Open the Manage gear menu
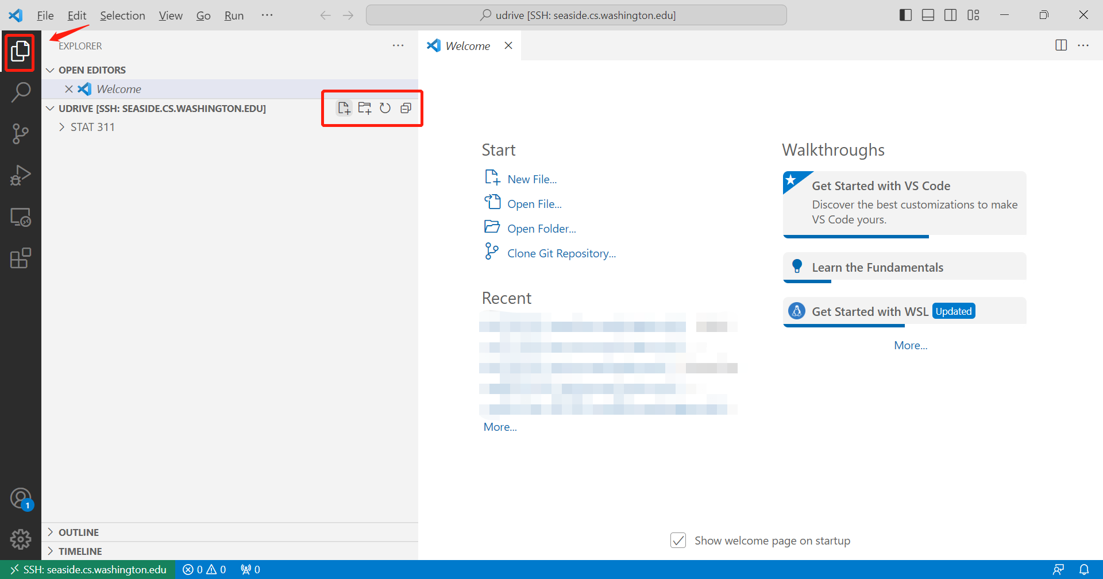This screenshot has width=1103, height=579. coord(21,539)
